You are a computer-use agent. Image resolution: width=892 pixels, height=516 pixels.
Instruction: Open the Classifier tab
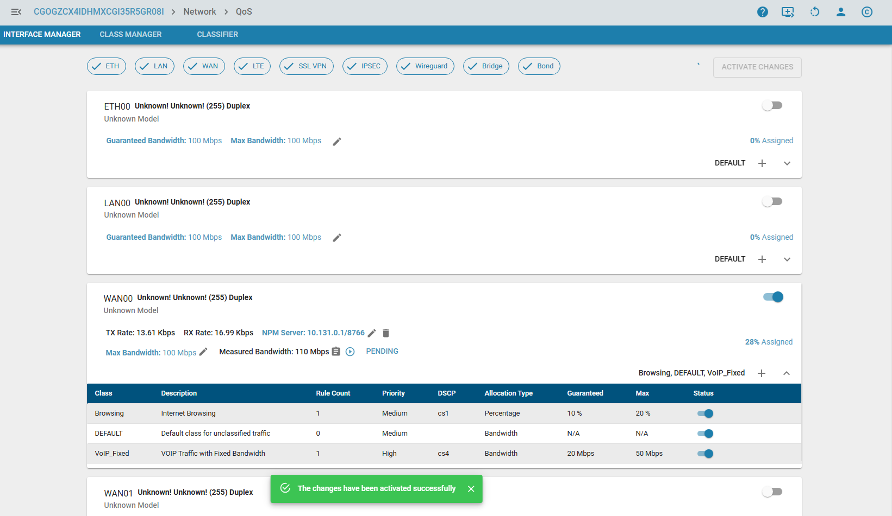(217, 34)
